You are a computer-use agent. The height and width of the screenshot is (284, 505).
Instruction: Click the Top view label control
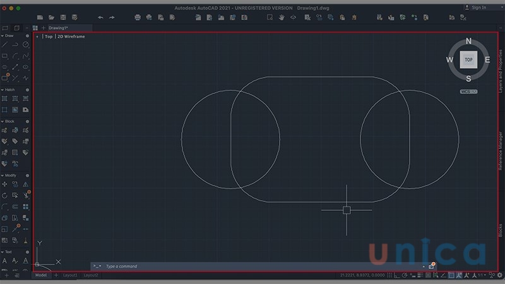point(49,37)
